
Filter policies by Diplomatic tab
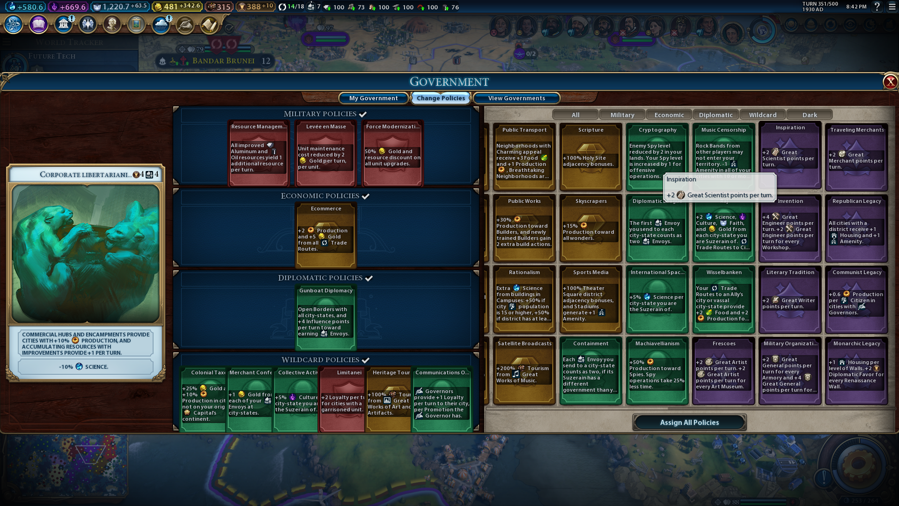(x=715, y=115)
